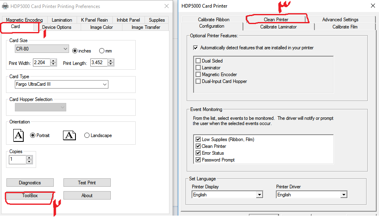This screenshot has width=379, height=220.
Task: Click the Print Width value field
Action: 42,63
